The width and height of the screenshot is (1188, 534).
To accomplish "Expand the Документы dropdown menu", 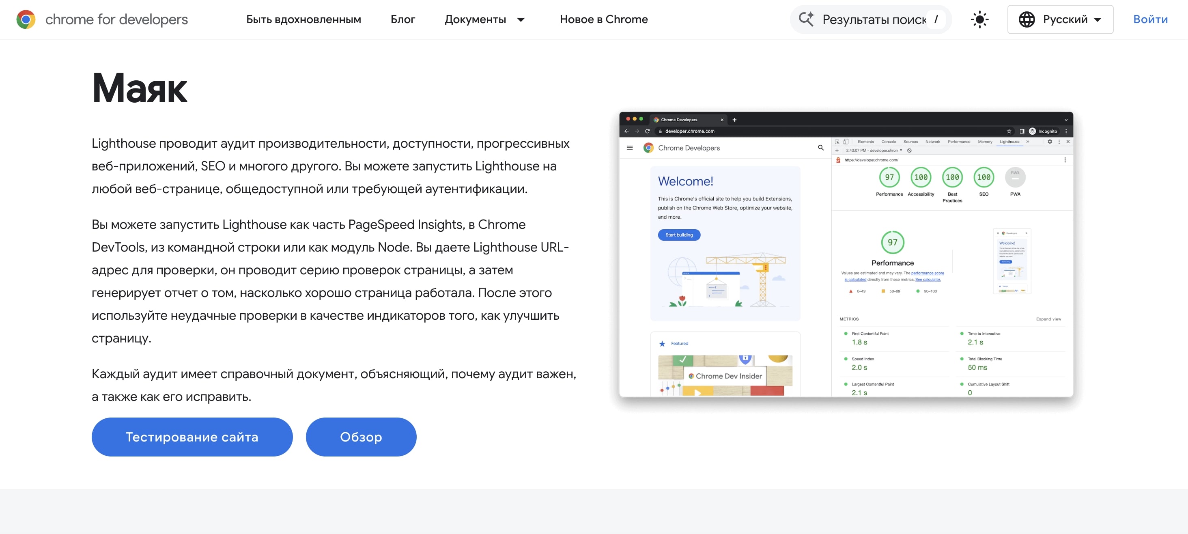I will click(485, 19).
